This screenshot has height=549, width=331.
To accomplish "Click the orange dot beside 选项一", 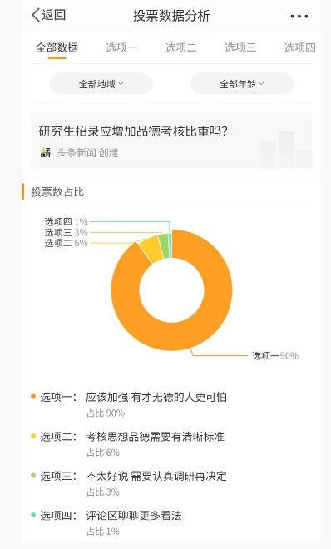I will [x=33, y=397].
